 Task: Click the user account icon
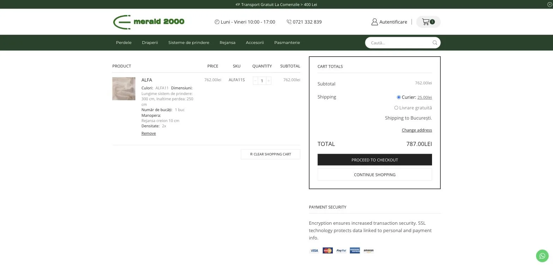375,22
